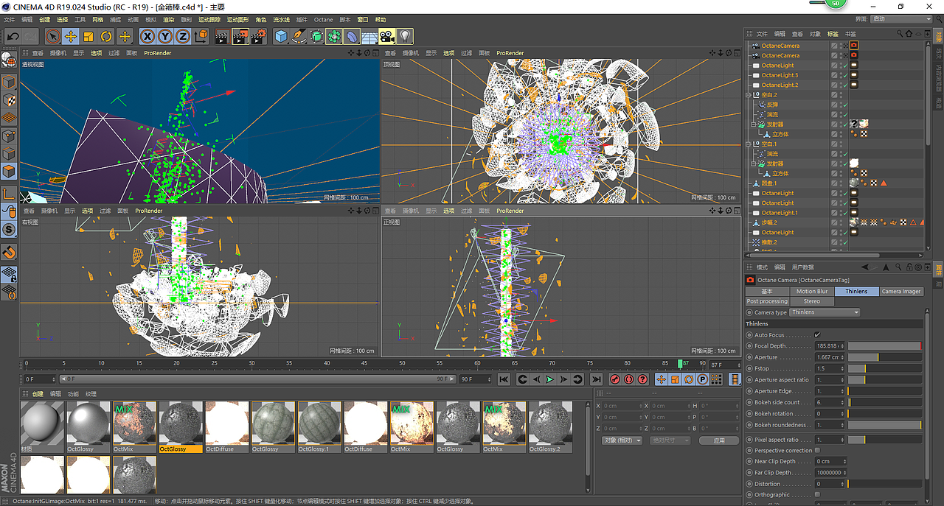This screenshot has width=944, height=506.
Task: Open the 标签 menu in Object Manager
Action: click(x=833, y=34)
